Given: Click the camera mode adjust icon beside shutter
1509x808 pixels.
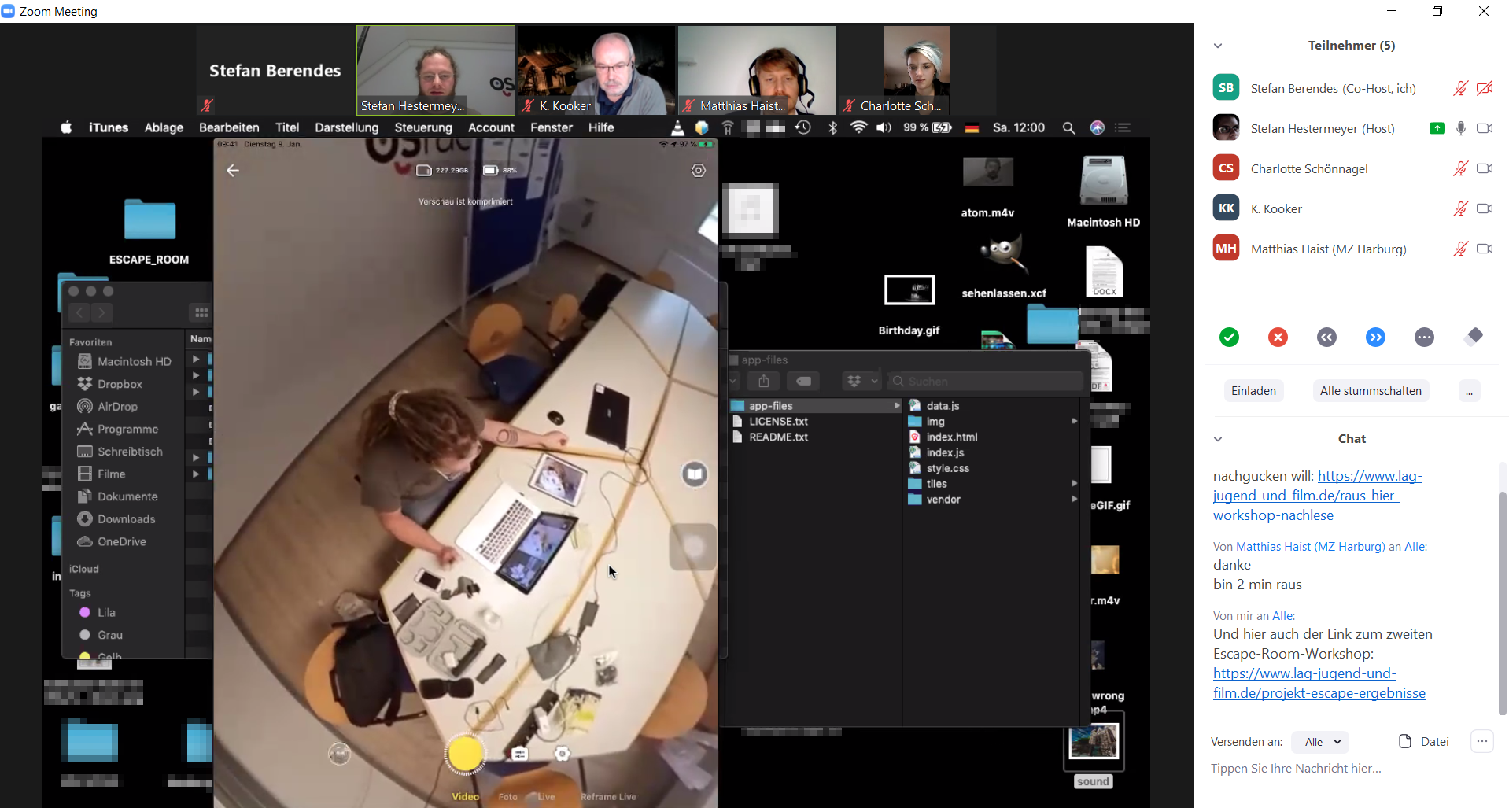Looking at the screenshot, I should (x=519, y=754).
